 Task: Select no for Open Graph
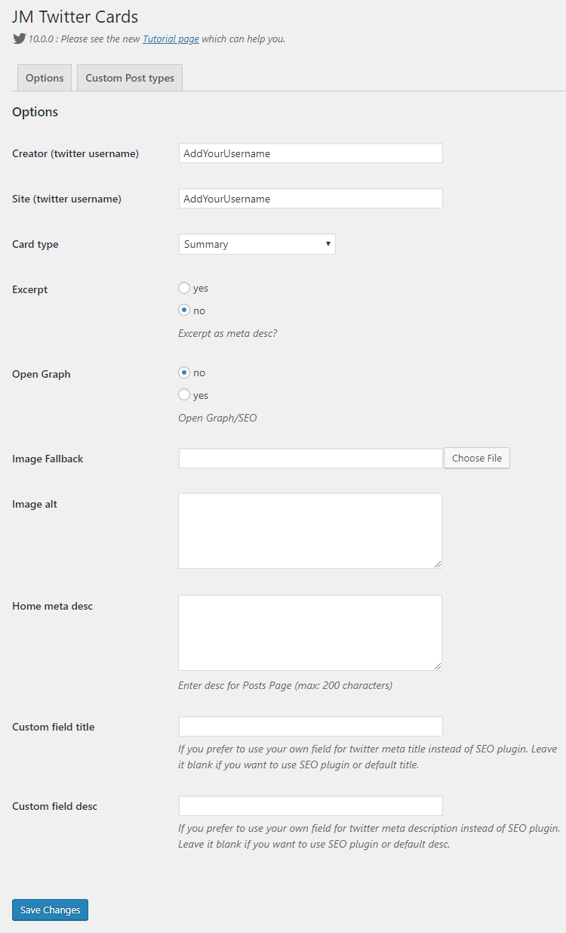[184, 372]
